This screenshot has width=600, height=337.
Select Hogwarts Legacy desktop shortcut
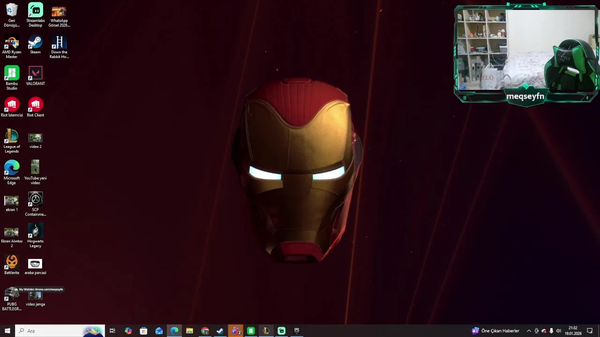tap(35, 236)
